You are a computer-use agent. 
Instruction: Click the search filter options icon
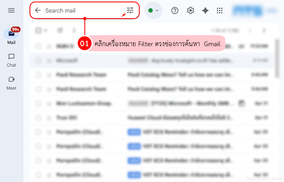coord(130,10)
